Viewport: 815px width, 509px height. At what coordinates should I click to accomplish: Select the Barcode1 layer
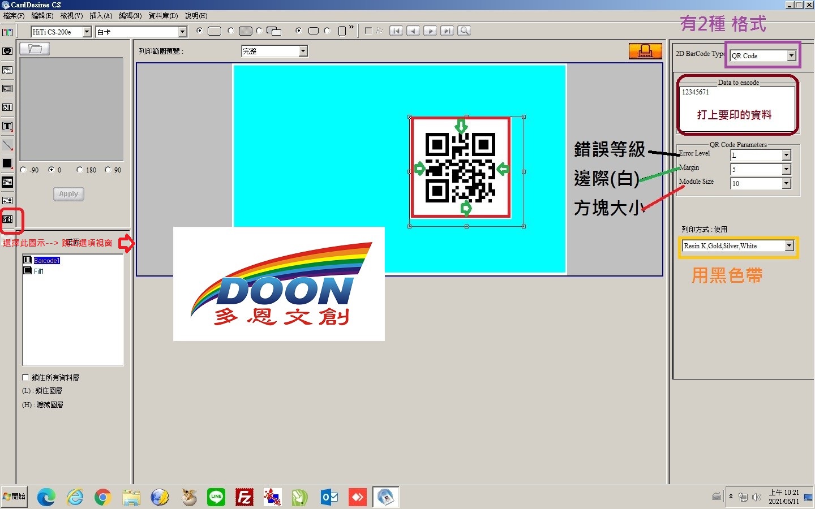tap(46, 261)
